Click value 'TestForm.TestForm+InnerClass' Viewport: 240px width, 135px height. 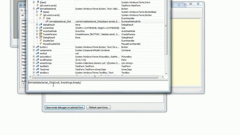click(90, 69)
